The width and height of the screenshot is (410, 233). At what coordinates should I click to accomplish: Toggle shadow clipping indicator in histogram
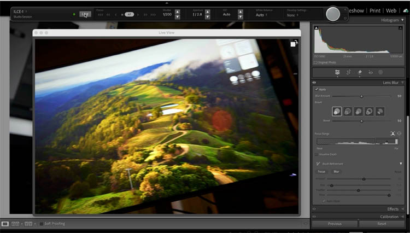coord(316,28)
